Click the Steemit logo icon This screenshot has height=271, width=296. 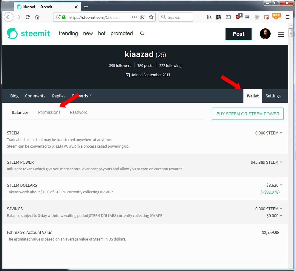pos(12,33)
